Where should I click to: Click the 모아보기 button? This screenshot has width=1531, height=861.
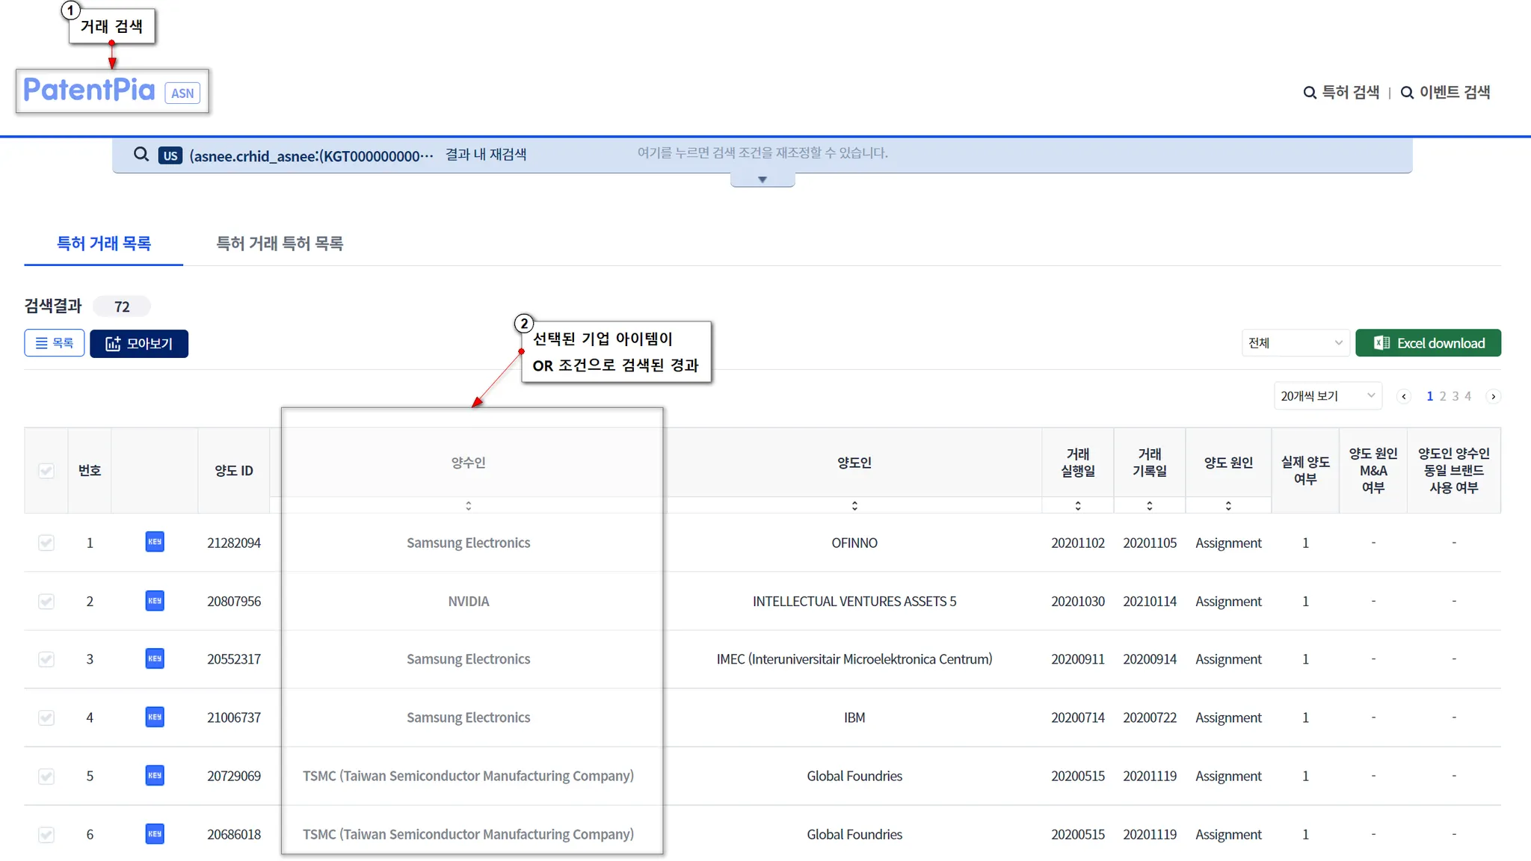139,344
